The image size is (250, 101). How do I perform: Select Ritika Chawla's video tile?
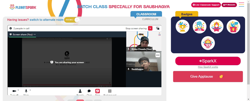144,41
